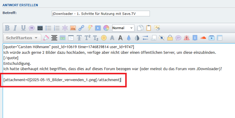Click the blue media folder icon
This screenshot has width=235, height=118.
coord(212,38)
